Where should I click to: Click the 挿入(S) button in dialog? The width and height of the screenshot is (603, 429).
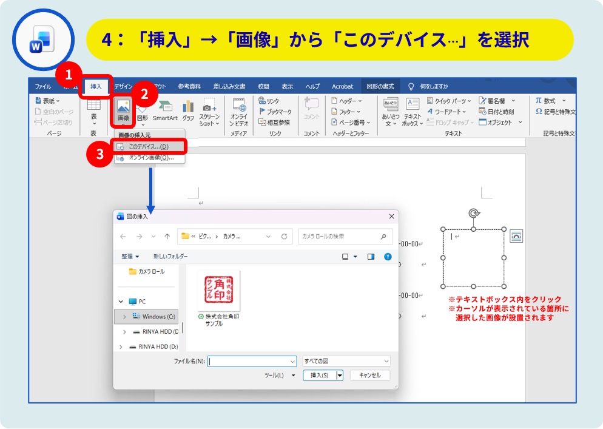(x=319, y=376)
